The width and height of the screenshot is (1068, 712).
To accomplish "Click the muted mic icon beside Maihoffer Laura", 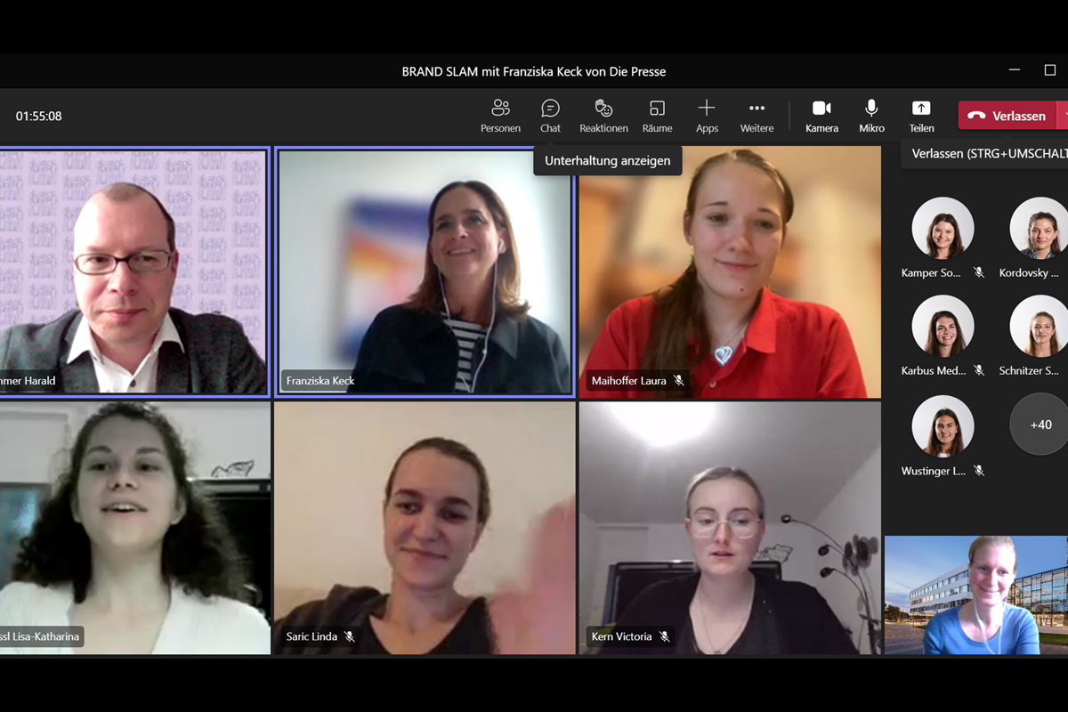I will click(679, 380).
